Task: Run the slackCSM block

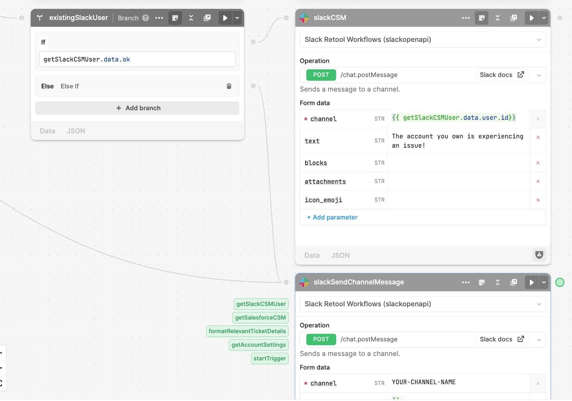Action: pyautogui.click(x=532, y=18)
